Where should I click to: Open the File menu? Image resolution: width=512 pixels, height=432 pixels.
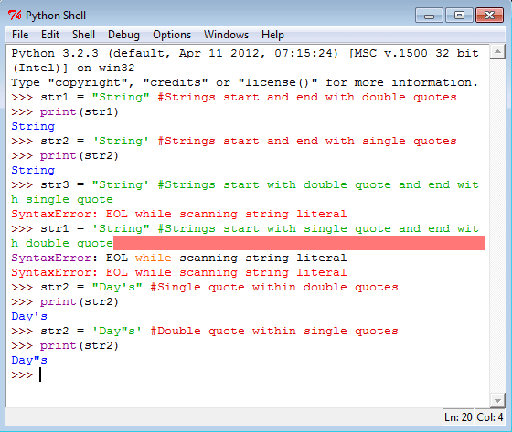coord(20,35)
